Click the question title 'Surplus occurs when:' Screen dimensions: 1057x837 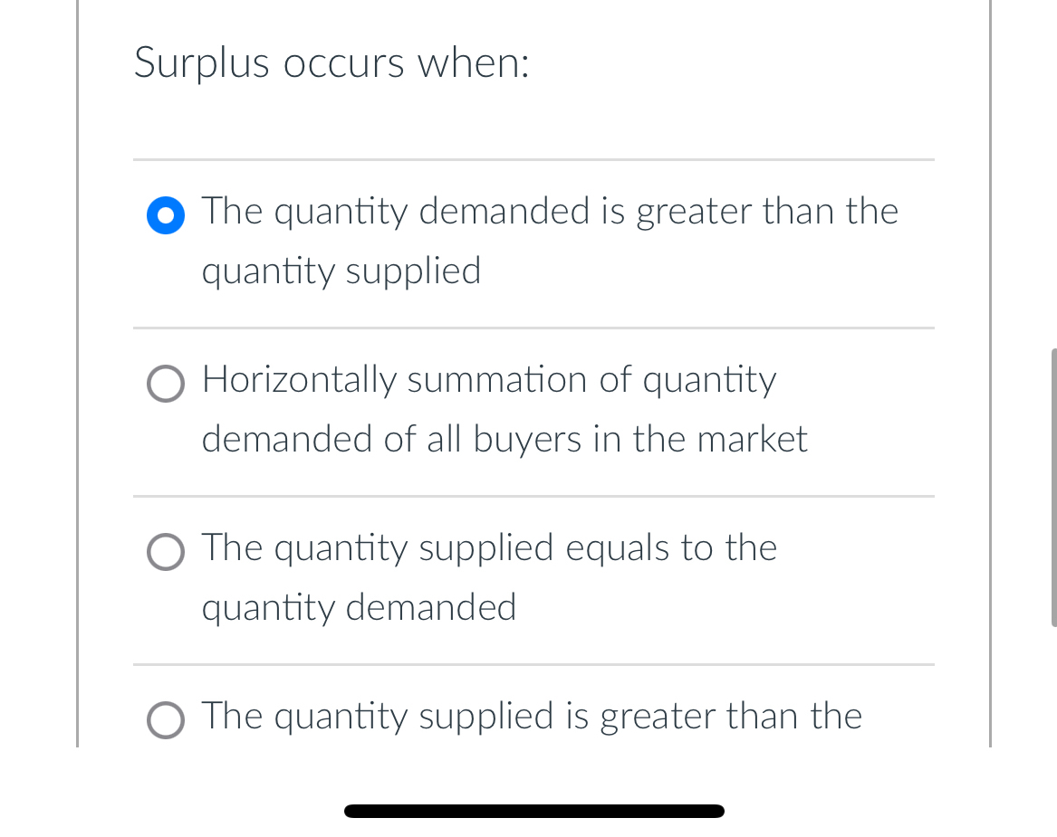[x=331, y=62]
